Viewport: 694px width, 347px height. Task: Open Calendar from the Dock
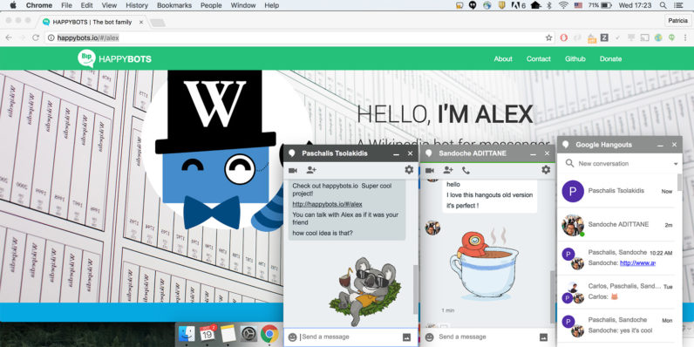click(208, 334)
